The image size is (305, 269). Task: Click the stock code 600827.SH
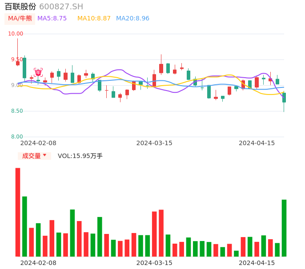click(61, 7)
